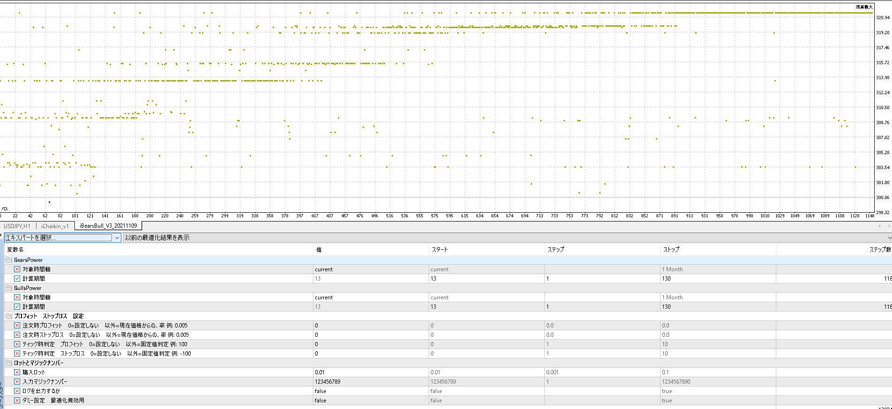Click the 残高最大 label on the chart

click(x=864, y=7)
